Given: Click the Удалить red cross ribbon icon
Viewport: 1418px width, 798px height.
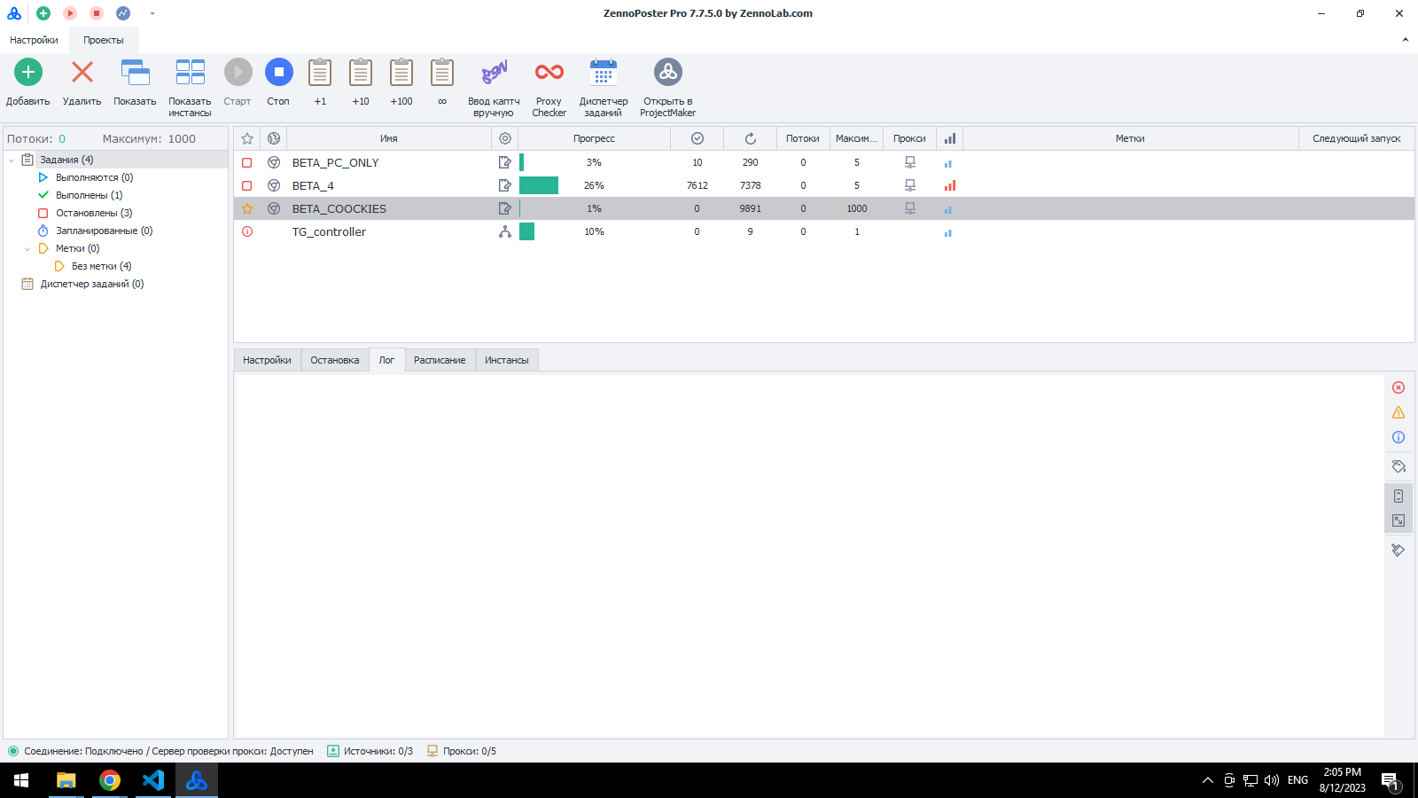Looking at the screenshot, I should pyautogui.click(x=82, y=72).
